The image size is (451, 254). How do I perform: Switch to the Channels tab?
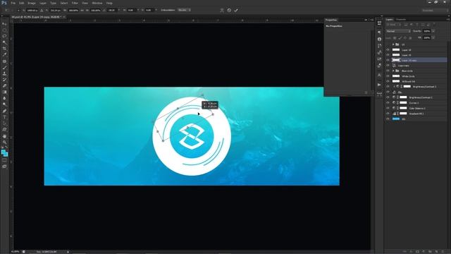click(401, 20)
